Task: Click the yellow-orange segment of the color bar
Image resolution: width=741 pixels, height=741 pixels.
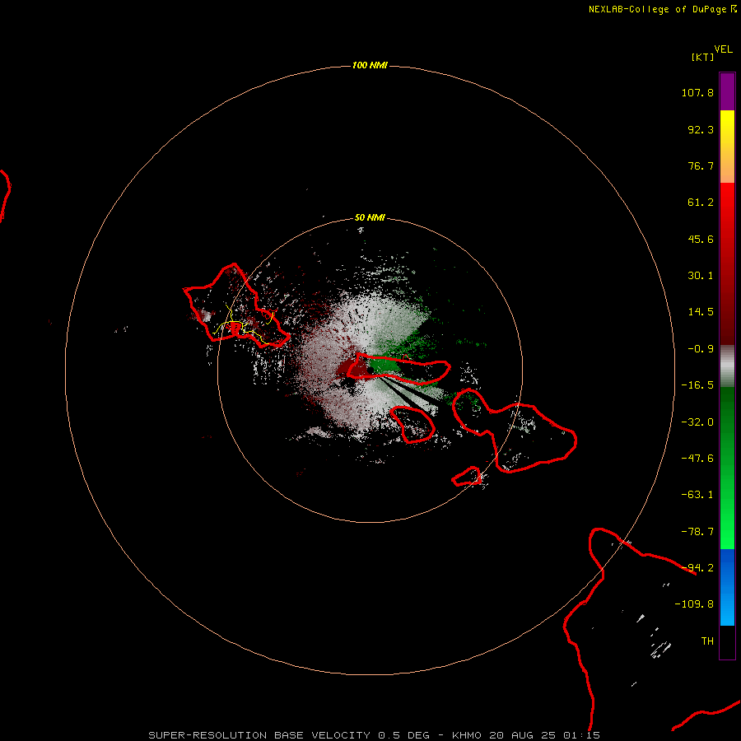Action: tap(727, 147)
